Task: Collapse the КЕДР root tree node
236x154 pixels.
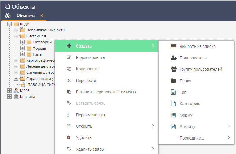Action: (9, 24)
